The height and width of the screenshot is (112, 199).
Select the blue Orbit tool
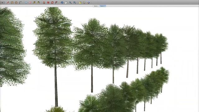tap(62, 2)
